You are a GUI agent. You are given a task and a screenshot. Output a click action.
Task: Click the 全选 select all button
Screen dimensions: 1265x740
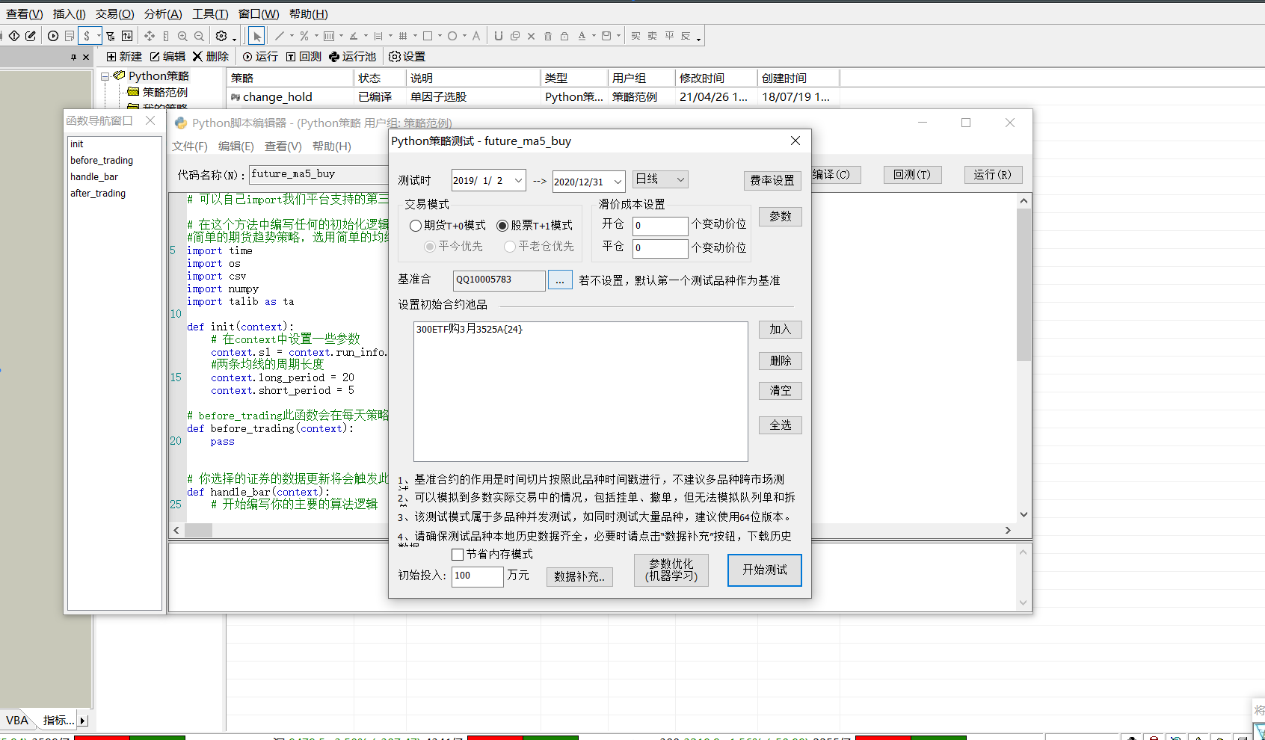(x=781, y=425)
